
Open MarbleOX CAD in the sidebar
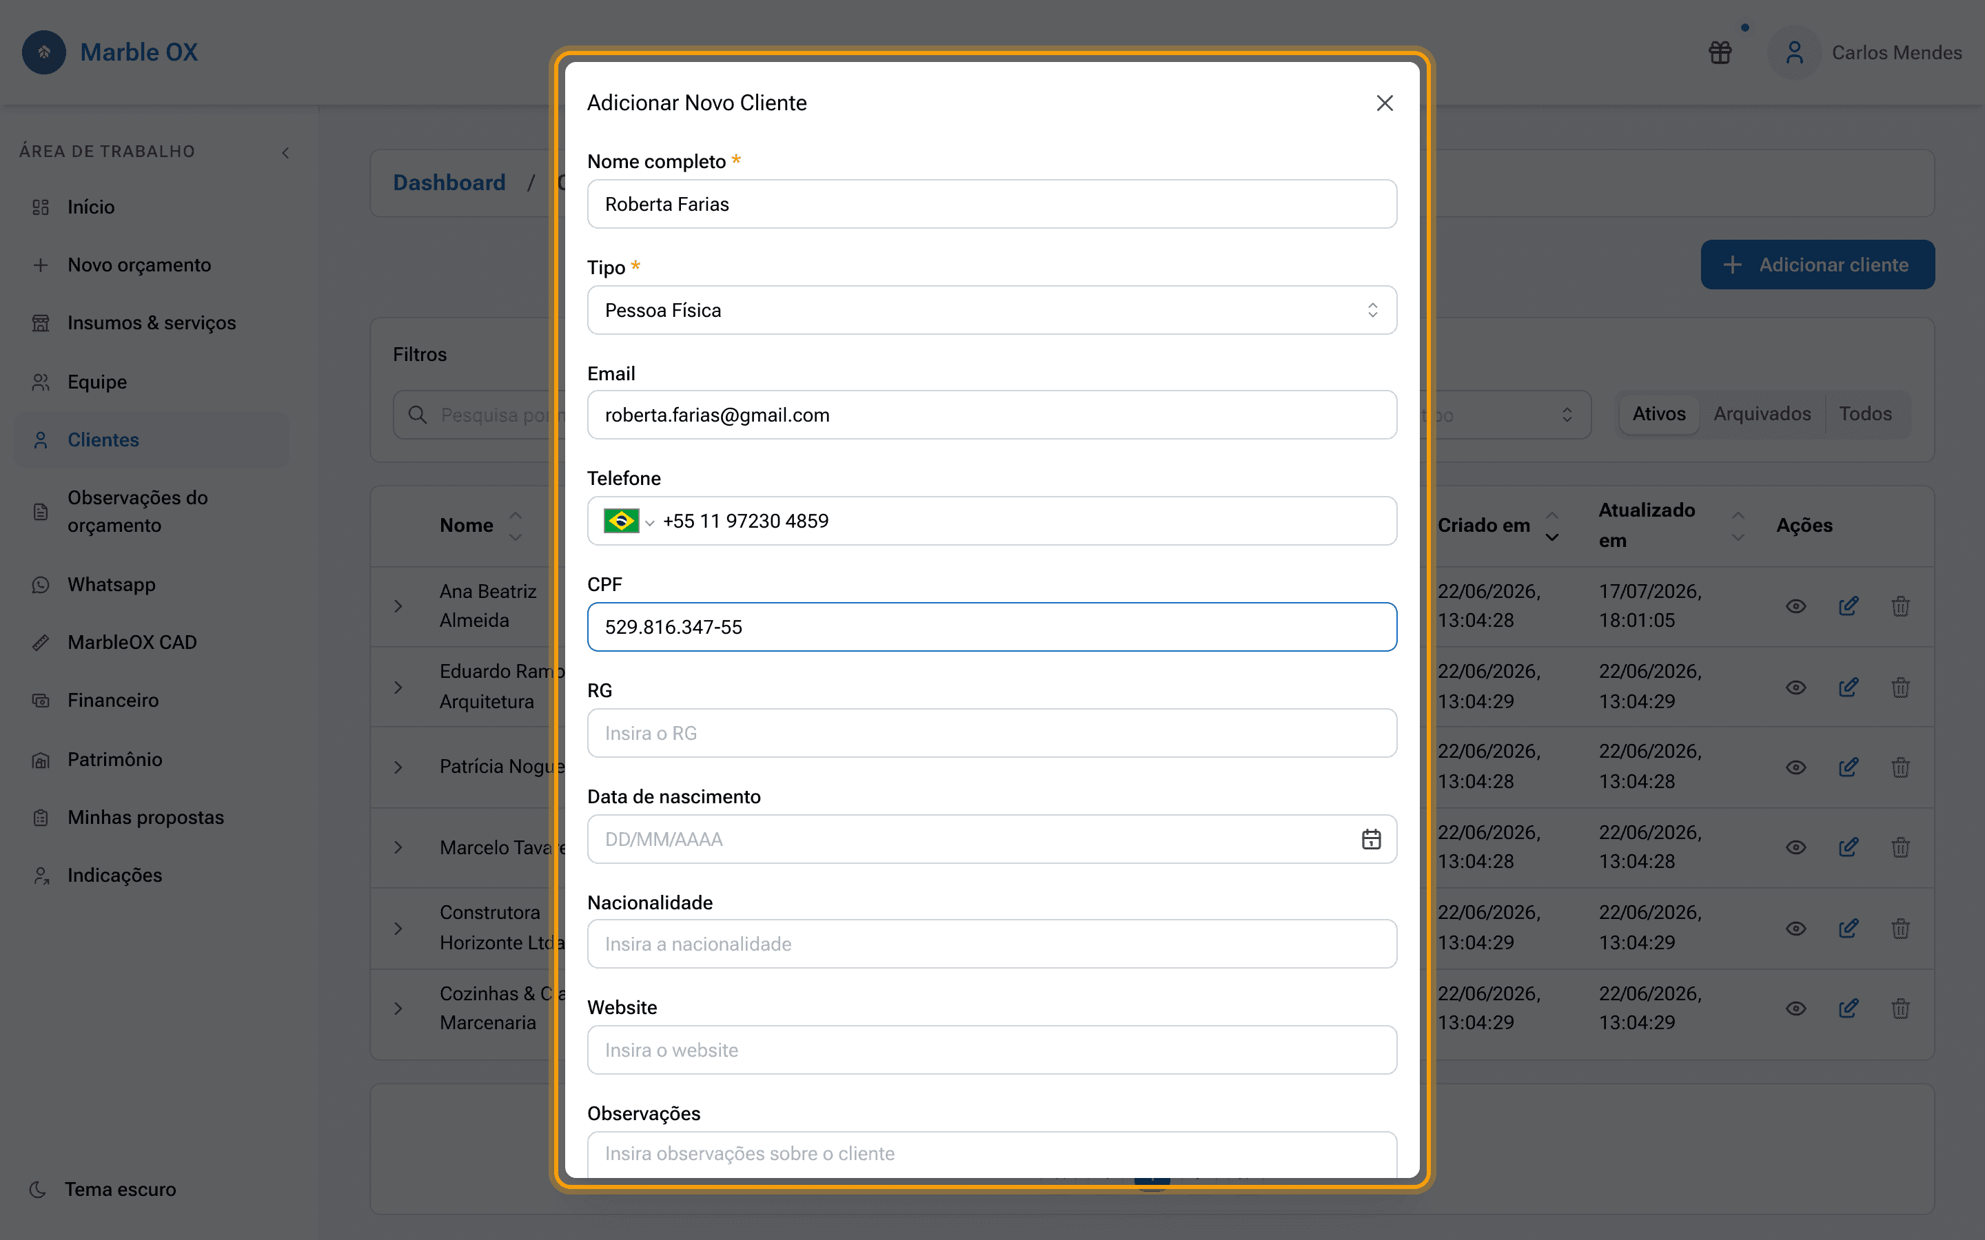[x=152, y=642]
